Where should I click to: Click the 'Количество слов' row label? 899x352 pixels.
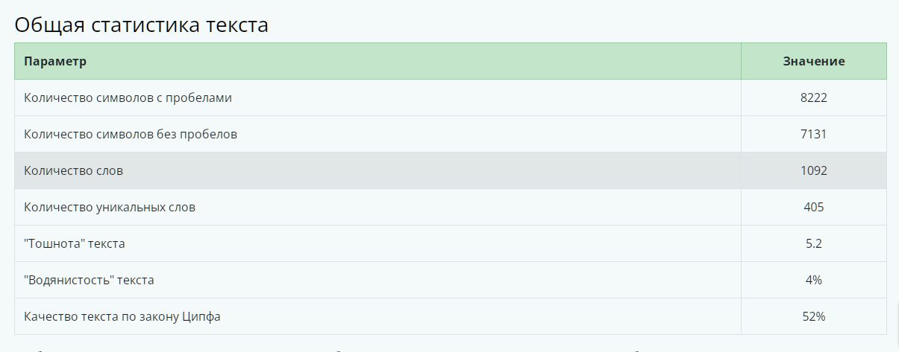[x=73, y=170]
